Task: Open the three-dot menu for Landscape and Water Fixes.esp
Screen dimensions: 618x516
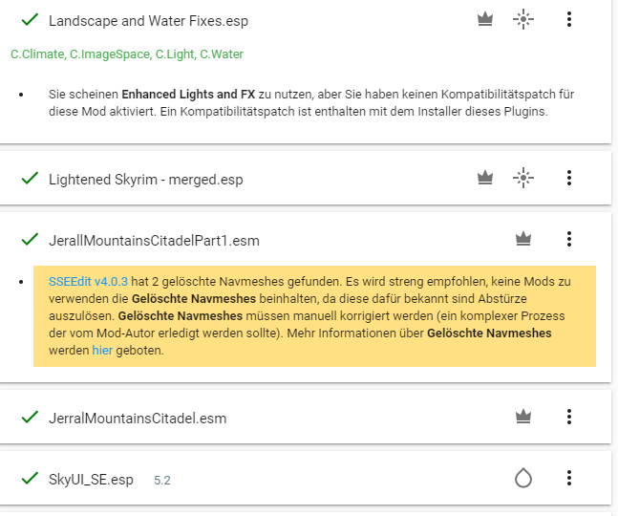Action: click(569, 19)
